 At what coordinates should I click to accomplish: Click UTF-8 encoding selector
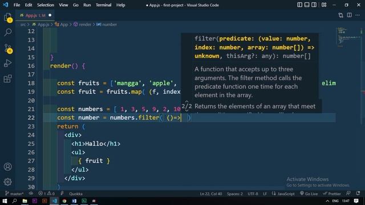click(253, 194)
